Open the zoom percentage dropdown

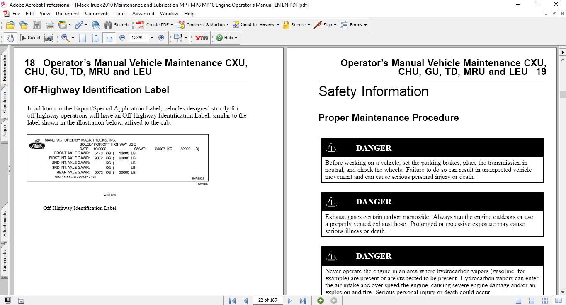(x=151, y=38)
